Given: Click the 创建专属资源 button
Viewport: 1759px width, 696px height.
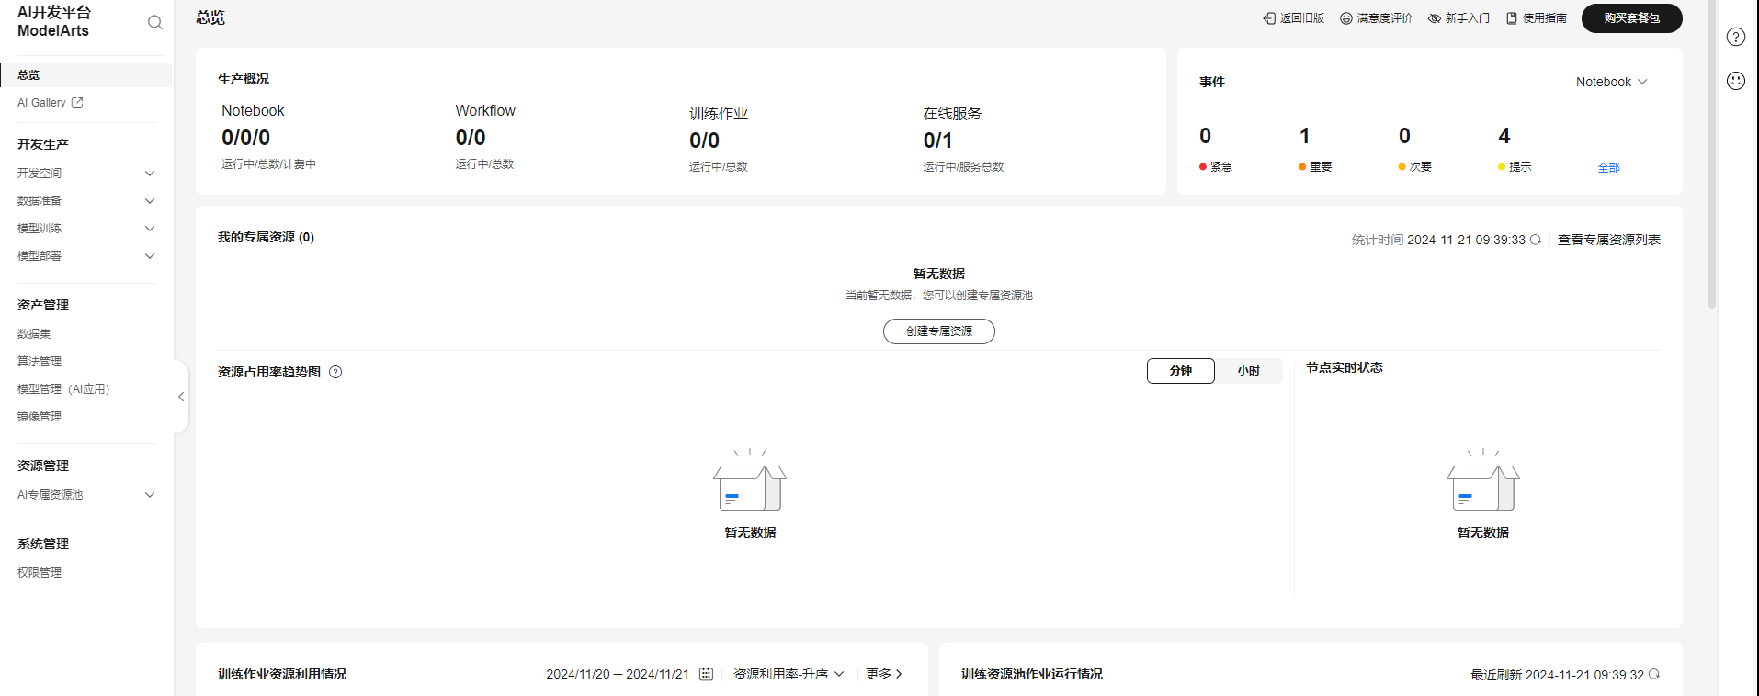Looking at the screenshot, I should (x=939, y=331).
